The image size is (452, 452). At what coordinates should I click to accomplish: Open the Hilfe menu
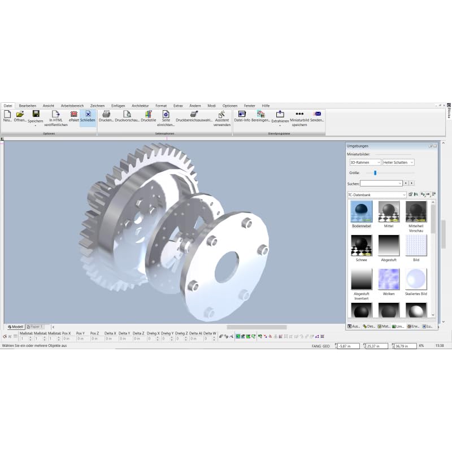pos(266,106)
